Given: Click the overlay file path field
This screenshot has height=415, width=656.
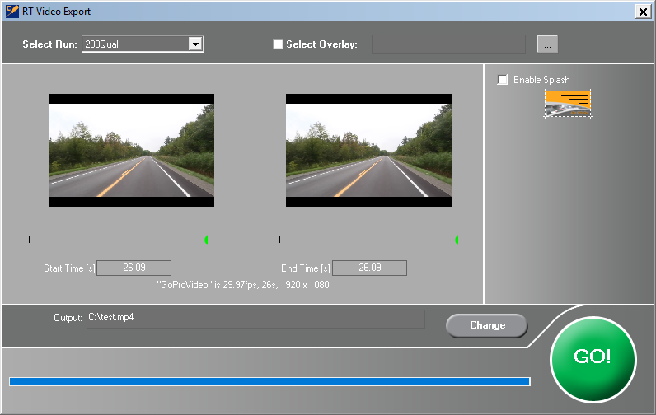Looking at the screenshot, I should (x=448, y=44).
